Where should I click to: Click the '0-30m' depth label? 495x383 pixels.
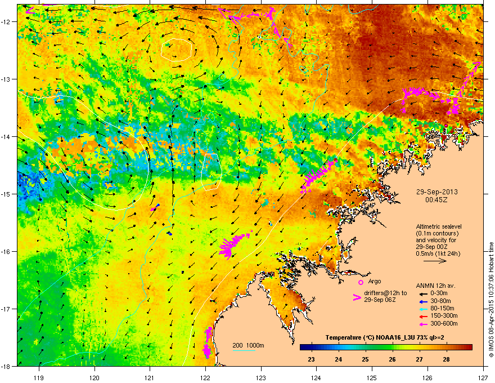(x=439, y=293)
